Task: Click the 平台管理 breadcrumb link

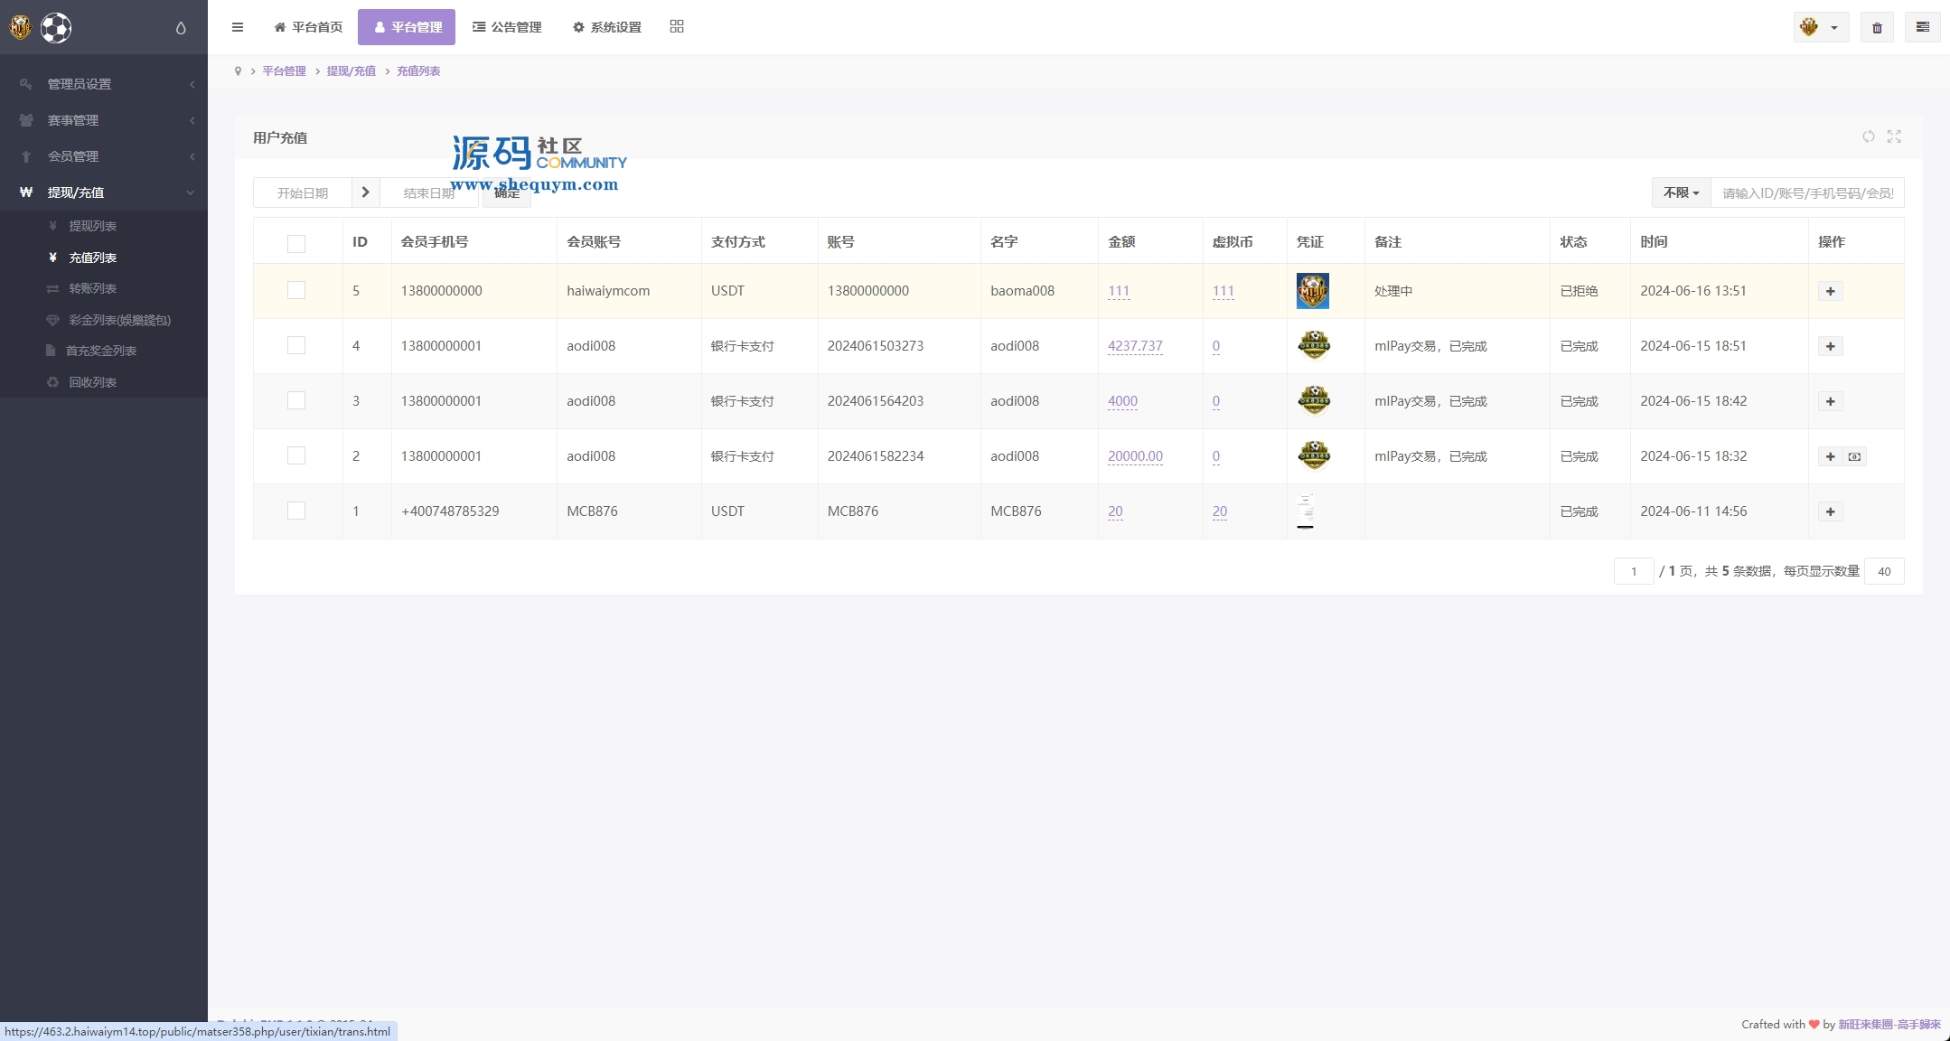Action: tap(284, 71)
